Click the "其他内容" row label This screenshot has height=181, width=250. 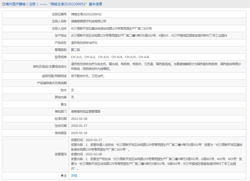pos(61,97)
